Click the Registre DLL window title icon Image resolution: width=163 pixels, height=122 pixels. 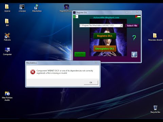[x=74, y=13]
